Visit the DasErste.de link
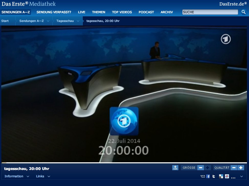 233,4
